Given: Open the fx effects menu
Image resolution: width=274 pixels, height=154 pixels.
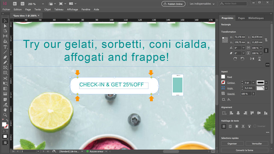Looking at the screenshot, I should pos(229,100).
